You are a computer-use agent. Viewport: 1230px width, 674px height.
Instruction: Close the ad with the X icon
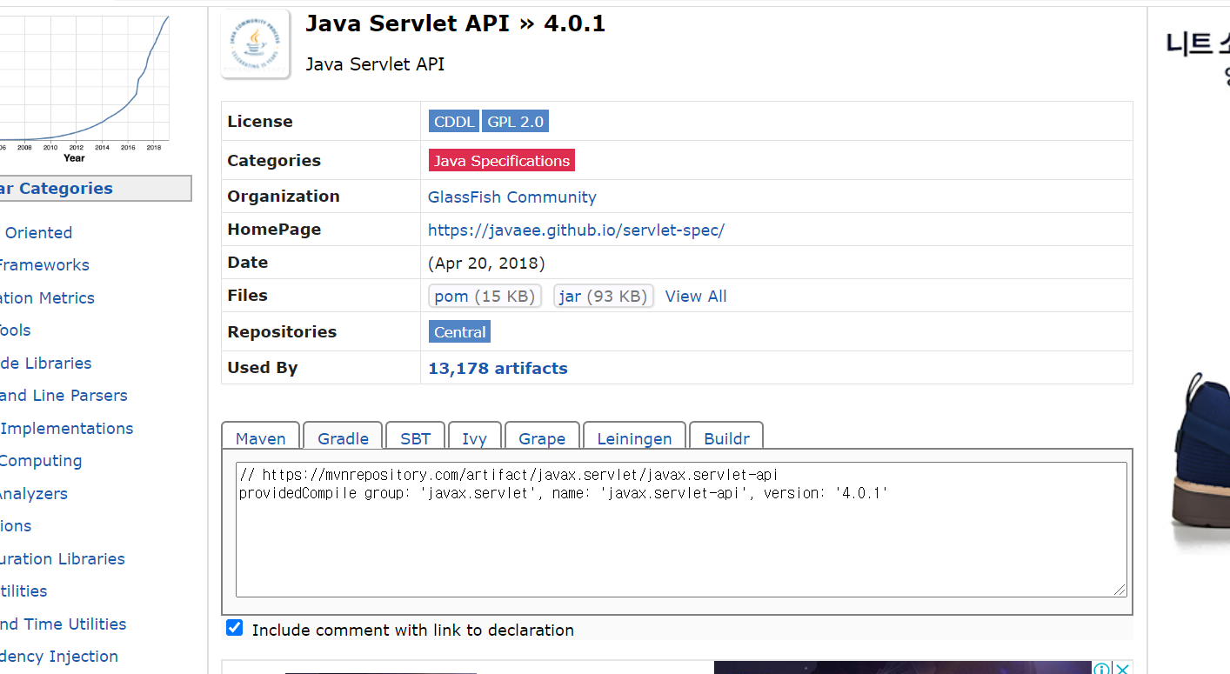[1122, 668]
